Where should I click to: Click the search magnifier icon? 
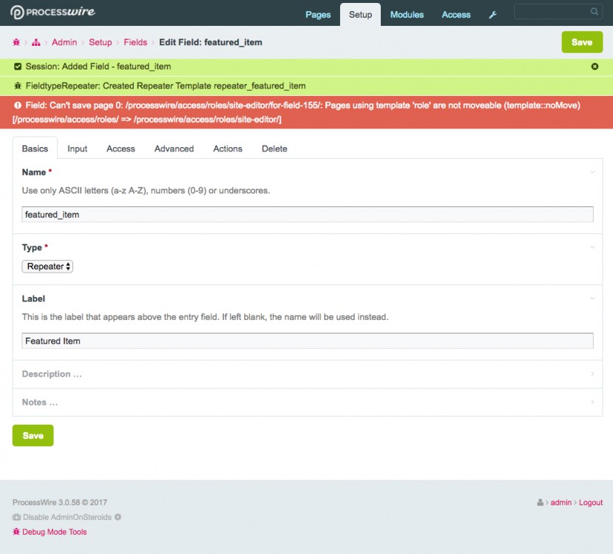[594, 12]
